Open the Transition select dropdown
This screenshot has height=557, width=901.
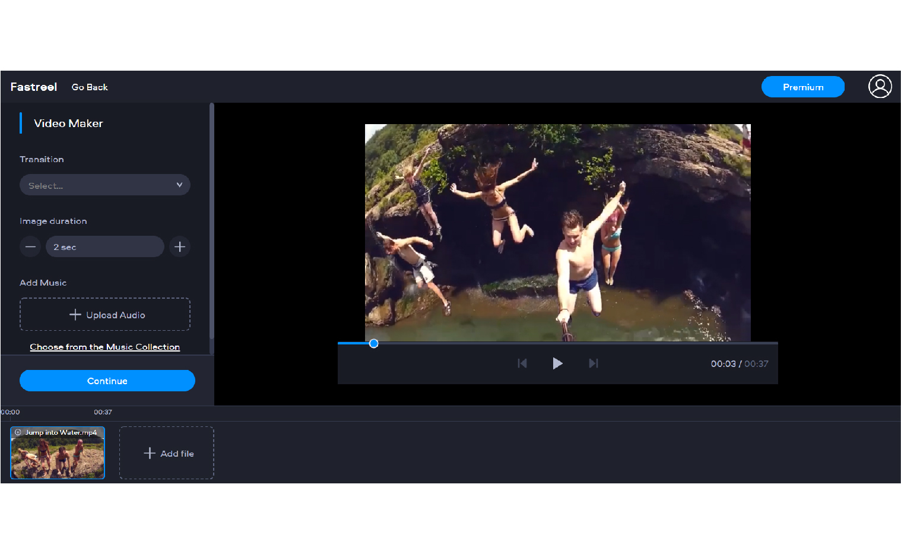(105, 185)
